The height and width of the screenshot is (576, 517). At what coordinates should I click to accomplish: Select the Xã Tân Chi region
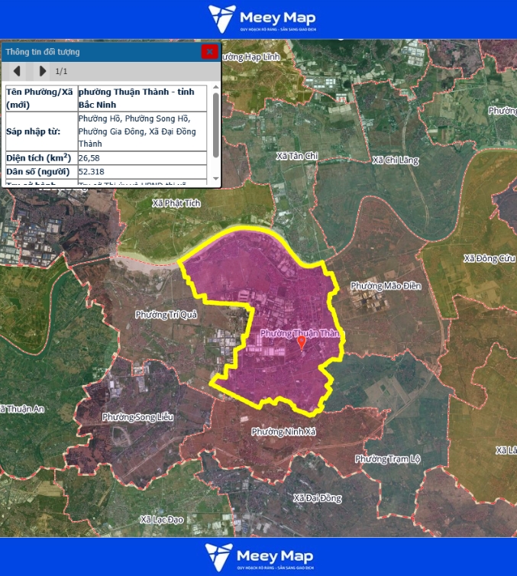coord(297,156)
